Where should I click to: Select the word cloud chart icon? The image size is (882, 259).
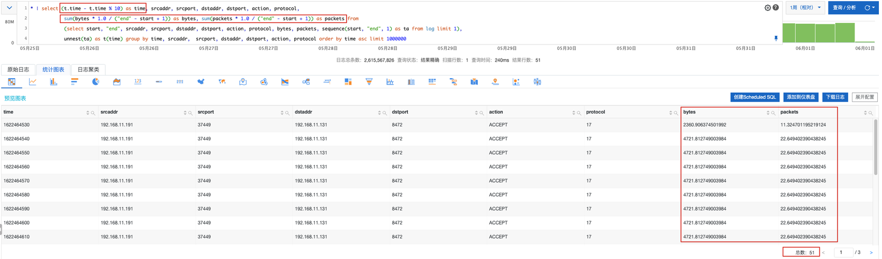coord(327,82)
